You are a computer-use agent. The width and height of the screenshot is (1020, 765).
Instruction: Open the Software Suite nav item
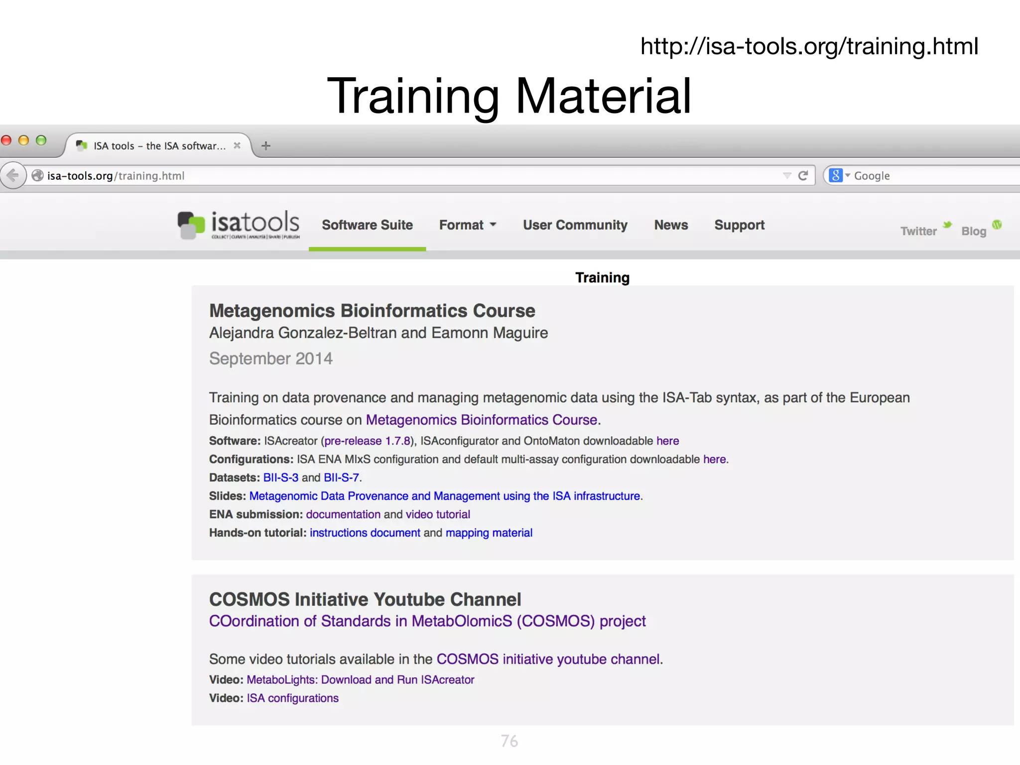[x=367, y=225]
